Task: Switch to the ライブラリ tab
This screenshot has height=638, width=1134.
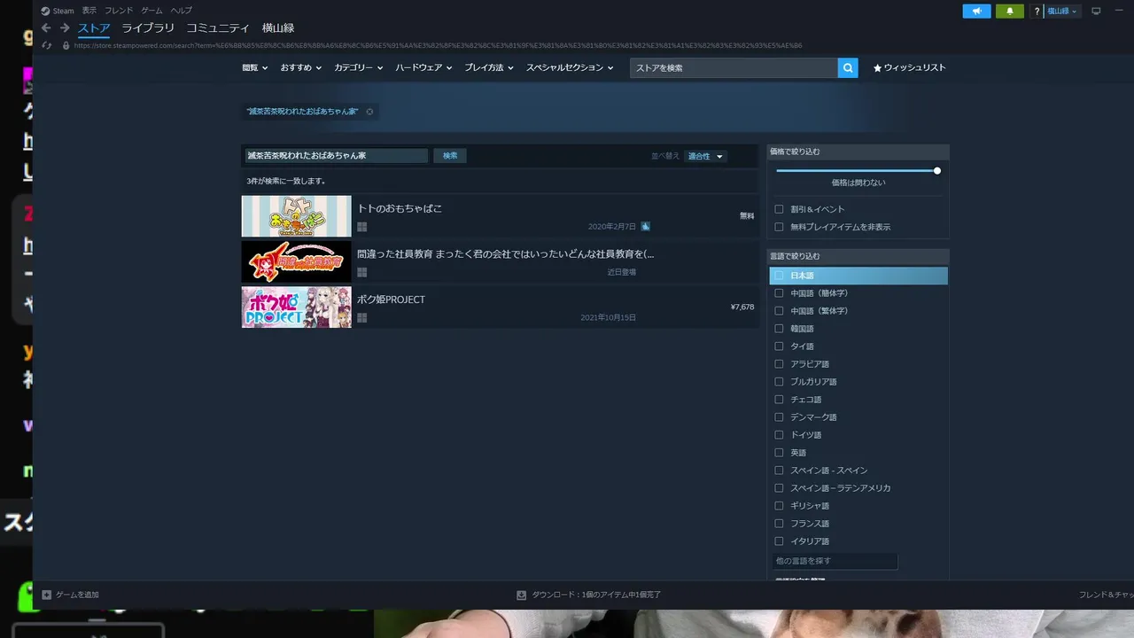Action: 148,28
